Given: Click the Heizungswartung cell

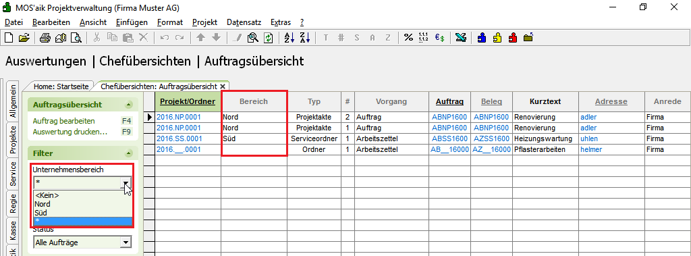Looking at the screenshot, I should pyautogui.click(x=545, y=138).
